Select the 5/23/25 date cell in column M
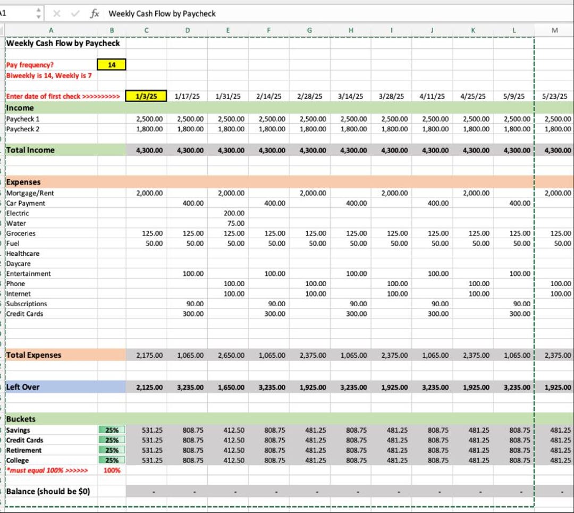 (554, 97)
